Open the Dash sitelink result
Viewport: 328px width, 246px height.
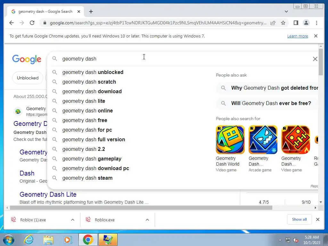tap(27, 173)
